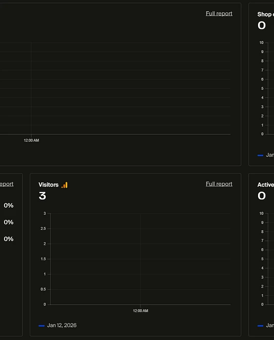Click the first 0% value in left card
This screenshot has width=274, height=340.
point(8,206)
